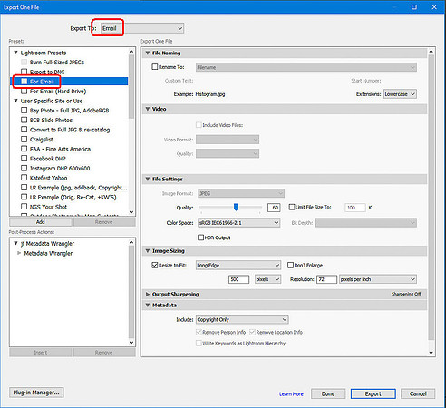This screenshot has height=408, width=446.
Task: Expand the Metadata Wrangler child action
Action: pos(19,253)
